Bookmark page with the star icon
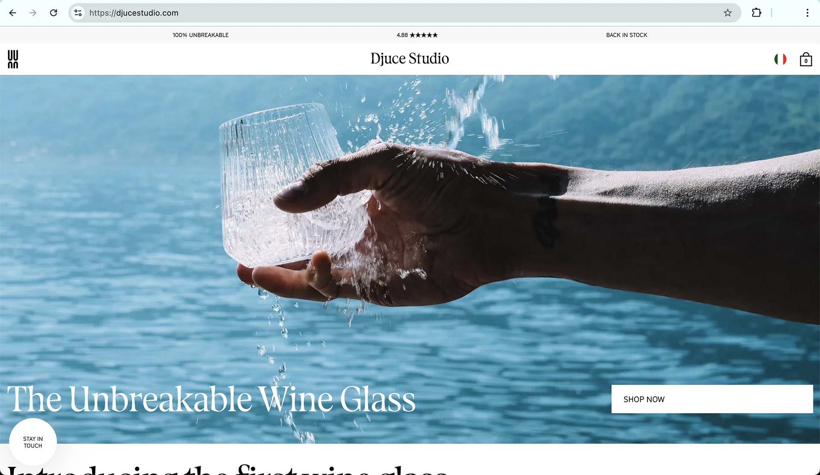This screenshot has width=820, height=475. 728,13
